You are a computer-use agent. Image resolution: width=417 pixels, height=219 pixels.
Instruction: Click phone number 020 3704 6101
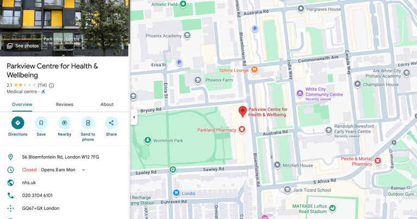tap(37, 195)
